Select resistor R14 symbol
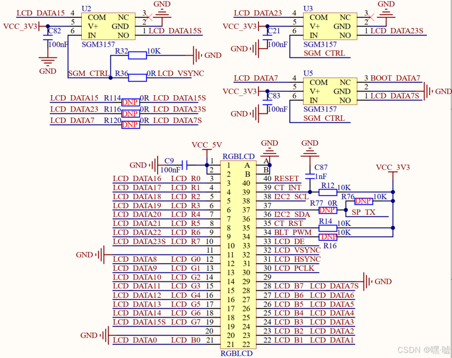 tap(328, 228)
